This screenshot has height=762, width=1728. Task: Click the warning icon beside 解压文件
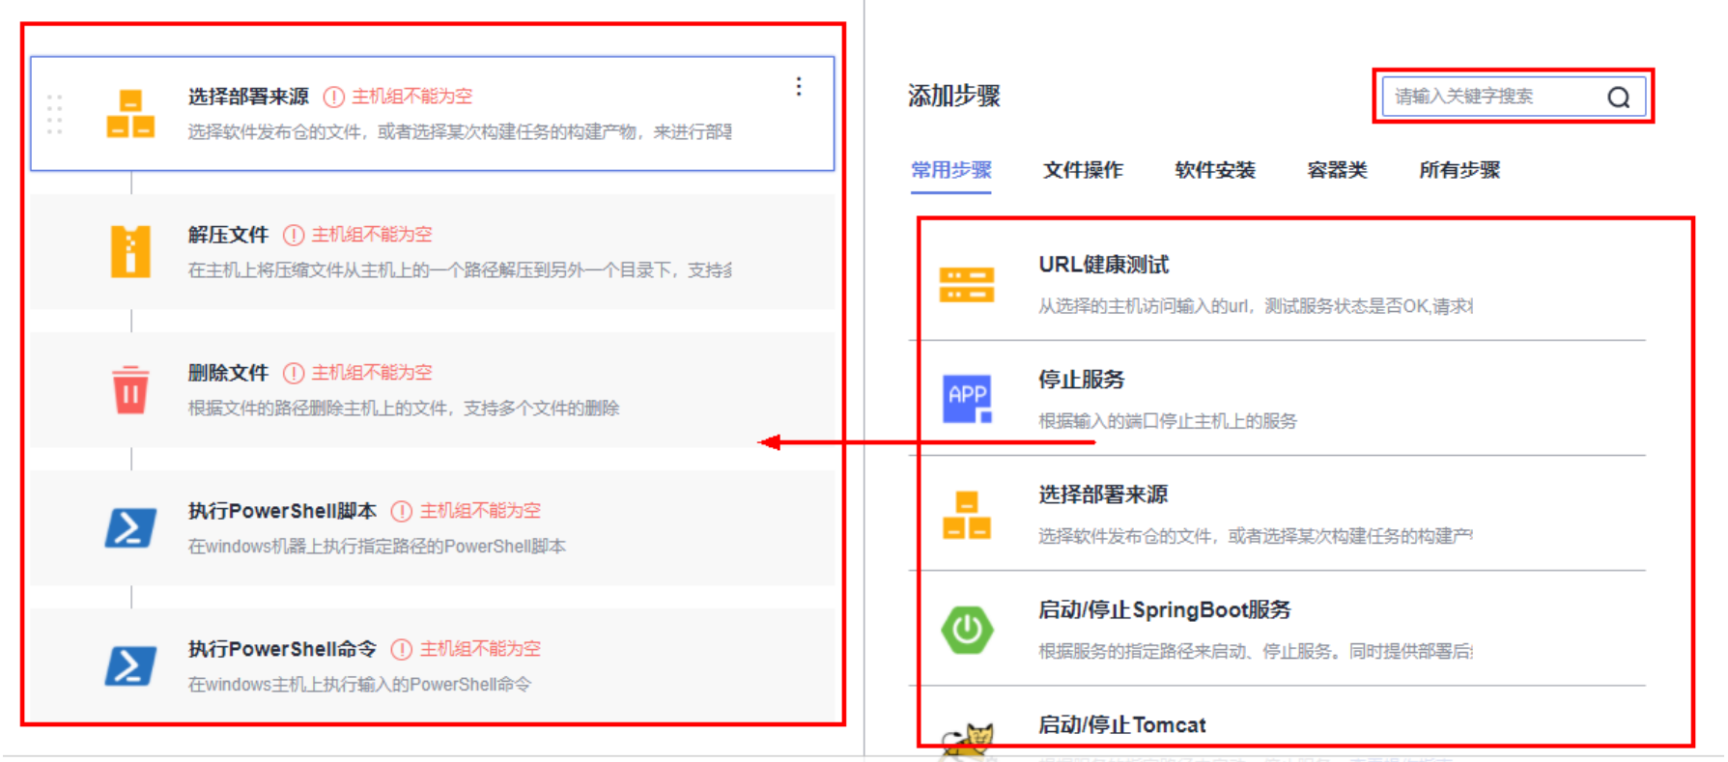coord(294,235)
